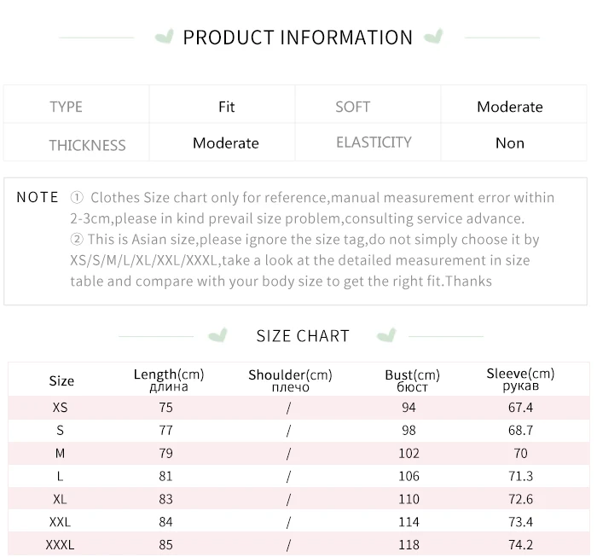Screen dimensions: 597x557
Task: Click the Bust(cm) column header
Action: (x=412, y=380)
